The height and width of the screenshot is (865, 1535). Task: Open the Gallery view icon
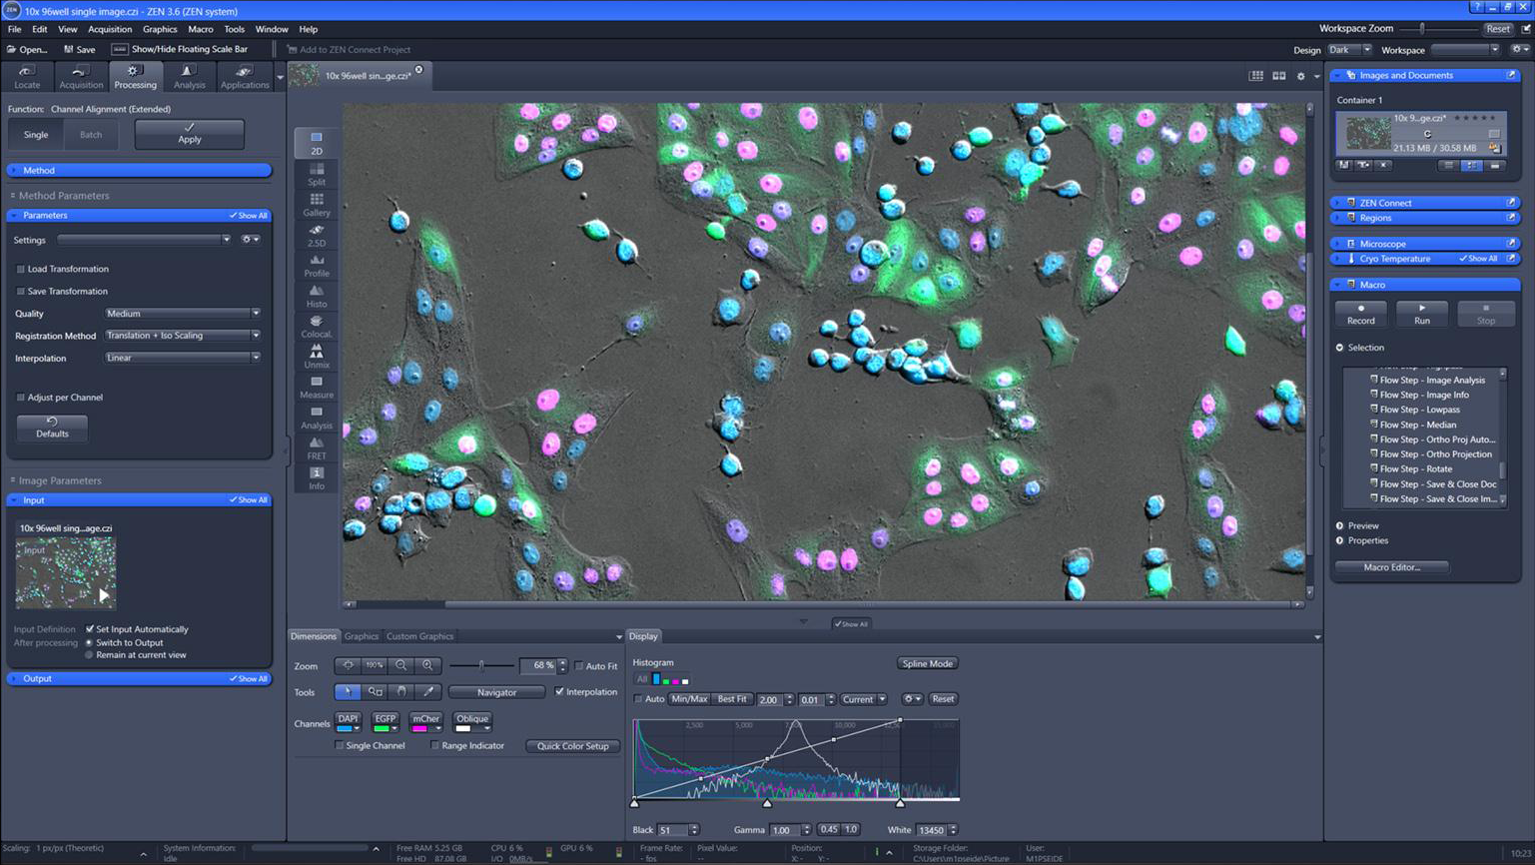316,205
